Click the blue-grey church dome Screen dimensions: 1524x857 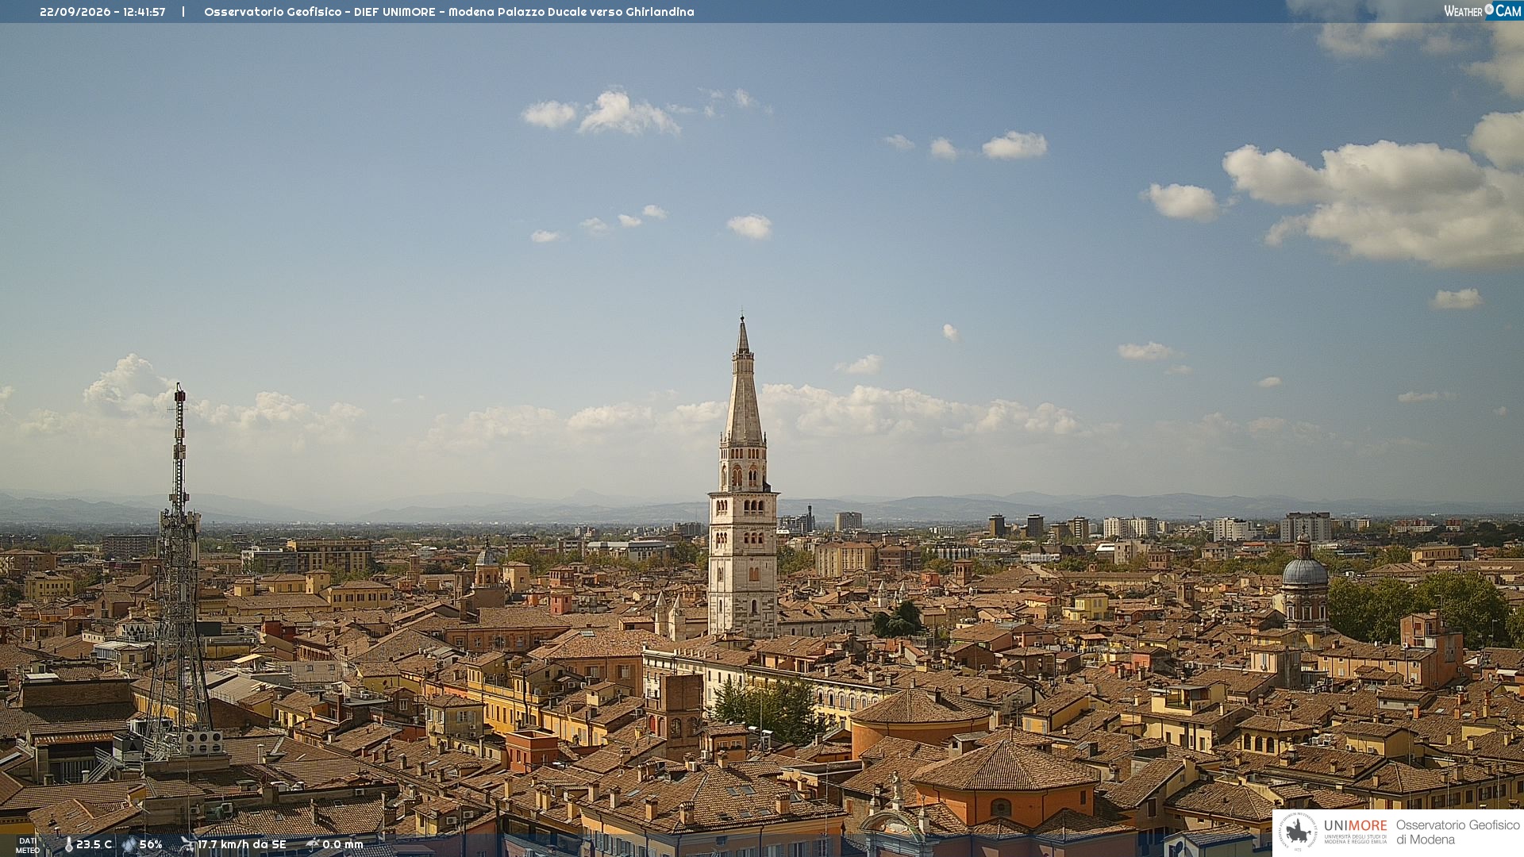point(1304,570)
